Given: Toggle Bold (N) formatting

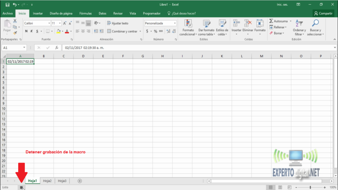Looking at the screenshot, I should pos(26,31).
